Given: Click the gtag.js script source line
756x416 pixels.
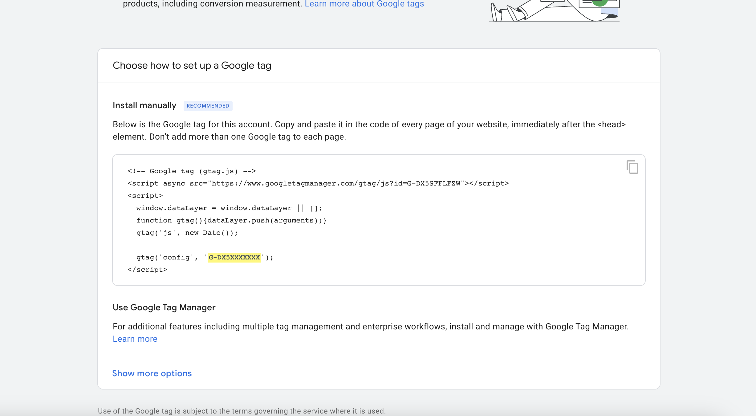Looking at the screenshot, I should (x=318, y=183).
